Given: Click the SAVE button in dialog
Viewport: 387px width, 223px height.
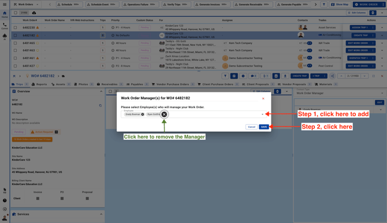Looking at the screenshot, I should [264, 127].
